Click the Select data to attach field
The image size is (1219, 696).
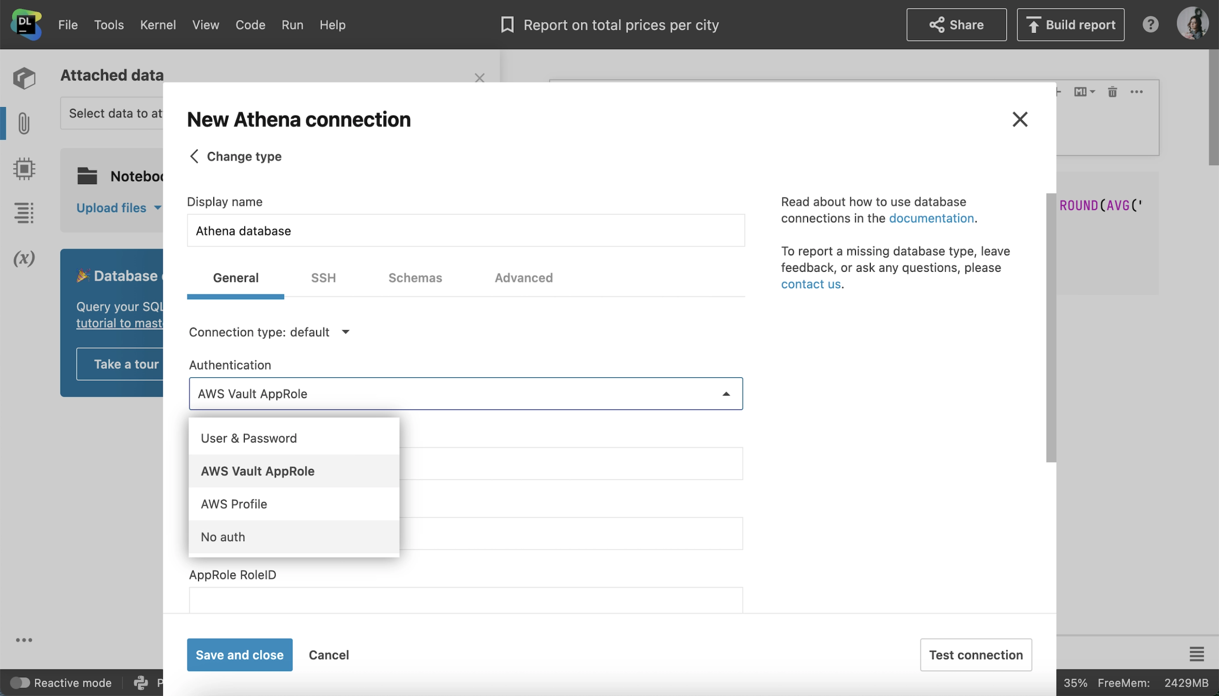112,113
